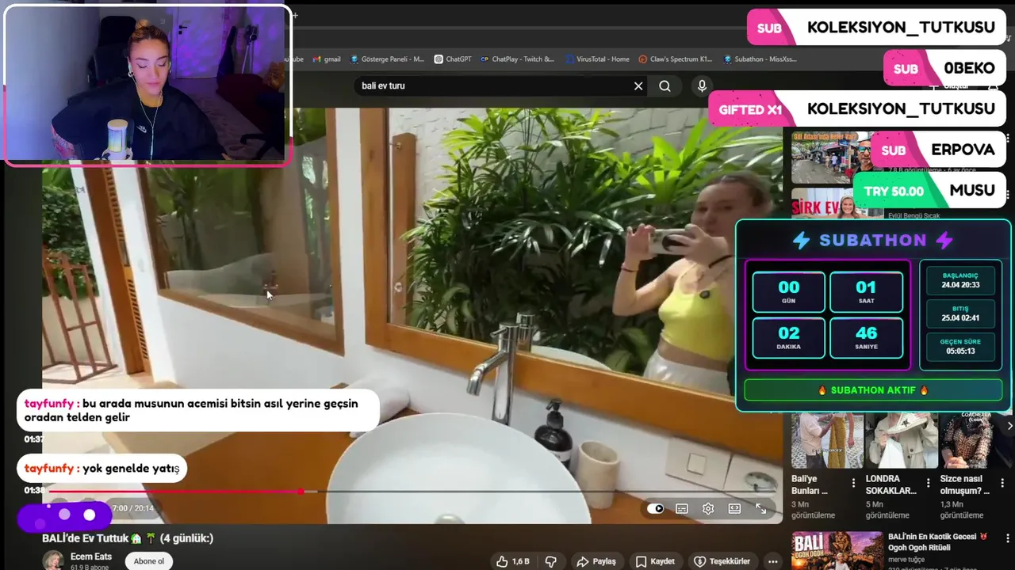Click the search magnifier button
The width and height of the screenshot is (1015, 570).
pos(665,85)
